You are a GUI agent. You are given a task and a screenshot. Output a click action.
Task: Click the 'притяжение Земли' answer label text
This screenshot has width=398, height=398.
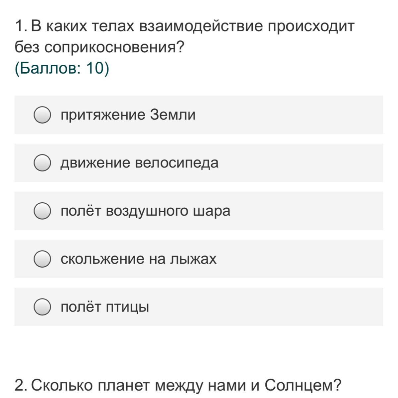point(128,115)
